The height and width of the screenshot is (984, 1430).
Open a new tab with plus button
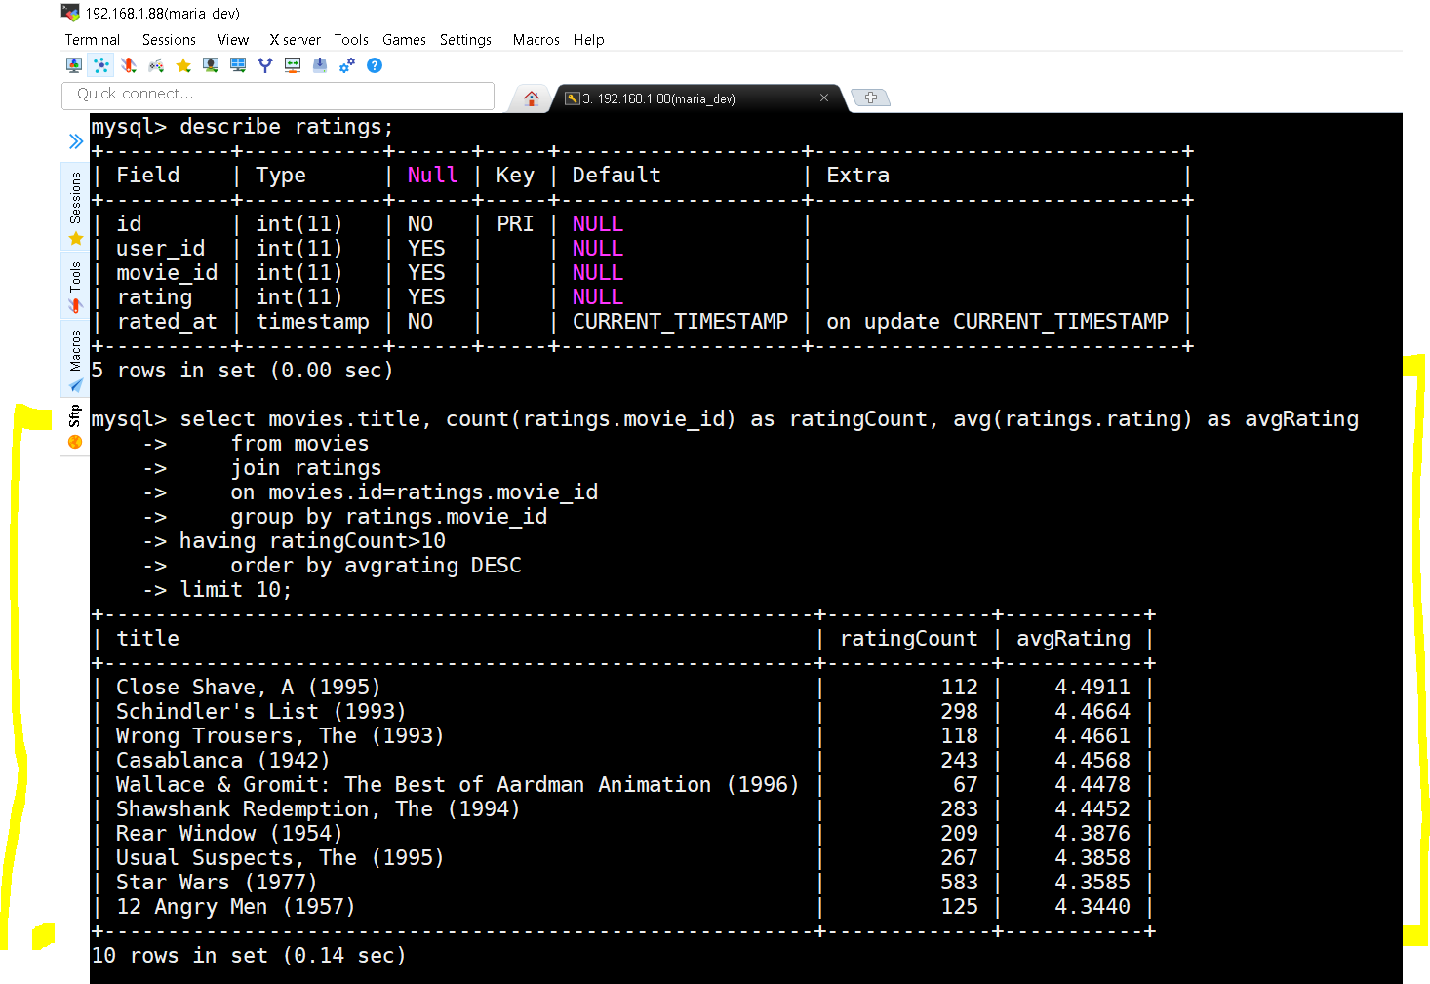click(x=871, y=98)
